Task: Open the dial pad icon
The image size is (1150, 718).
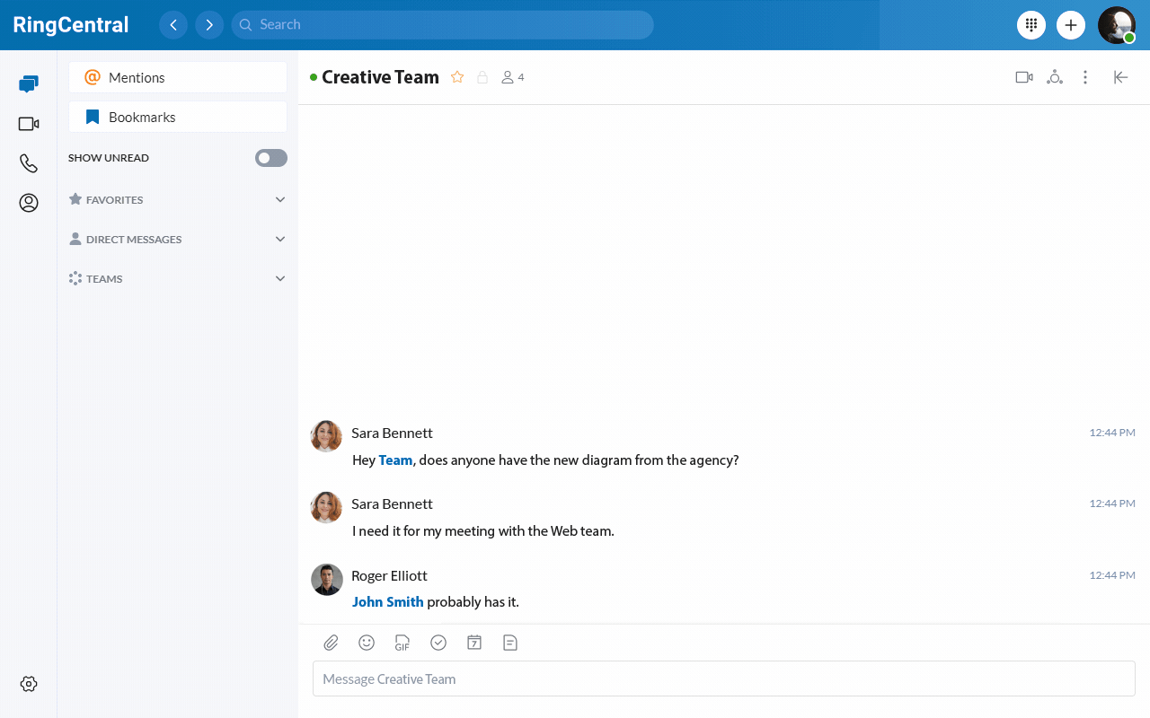Action: (1031, 25)
